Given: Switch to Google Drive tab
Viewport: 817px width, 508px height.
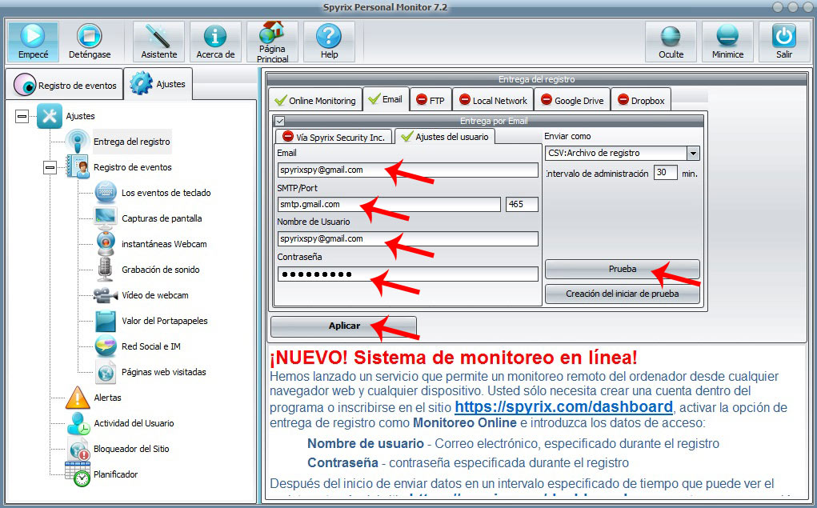Looking at the screenshot, I should pos(572,100).
